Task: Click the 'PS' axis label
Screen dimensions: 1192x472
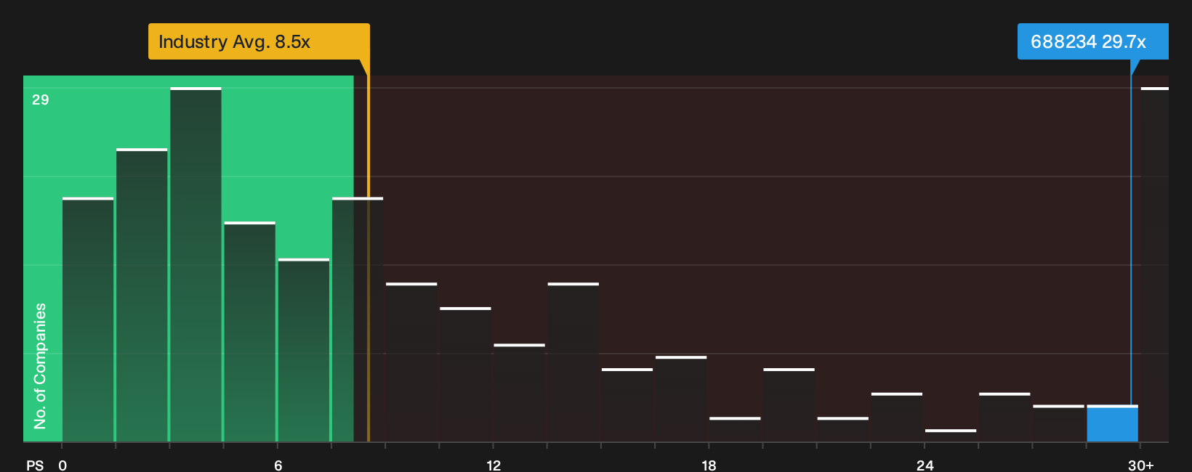Action: click(35, 465)
